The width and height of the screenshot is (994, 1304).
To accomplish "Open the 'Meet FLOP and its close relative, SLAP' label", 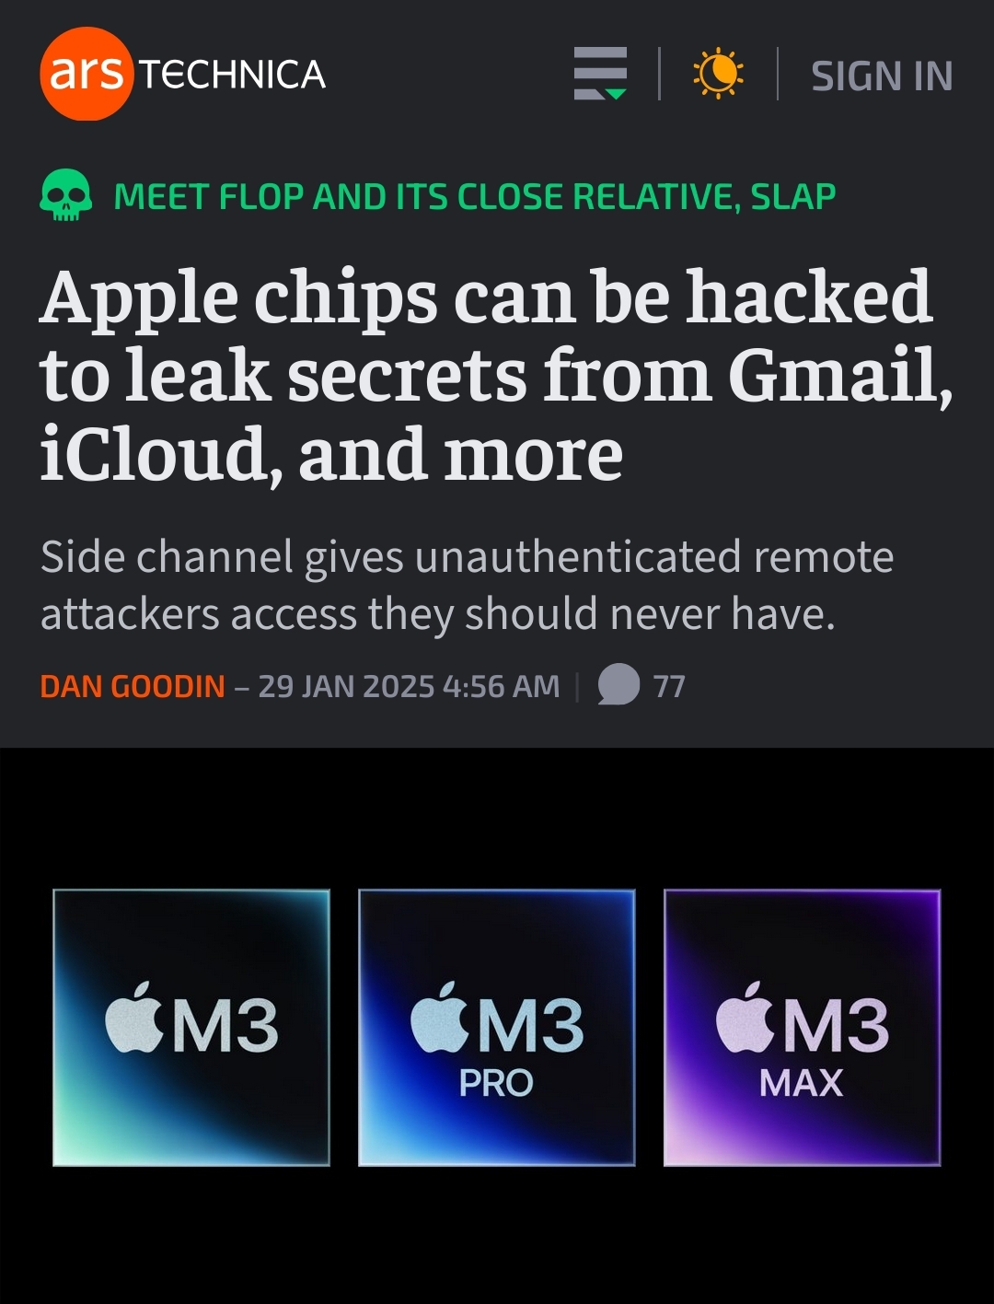I will 475,196.
